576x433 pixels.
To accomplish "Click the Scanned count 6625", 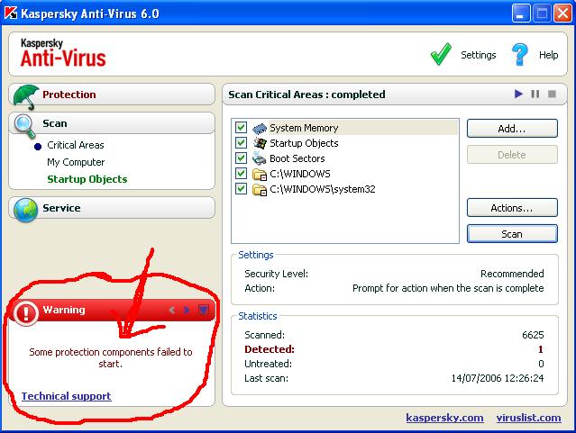I will click(x=533, y=335).
